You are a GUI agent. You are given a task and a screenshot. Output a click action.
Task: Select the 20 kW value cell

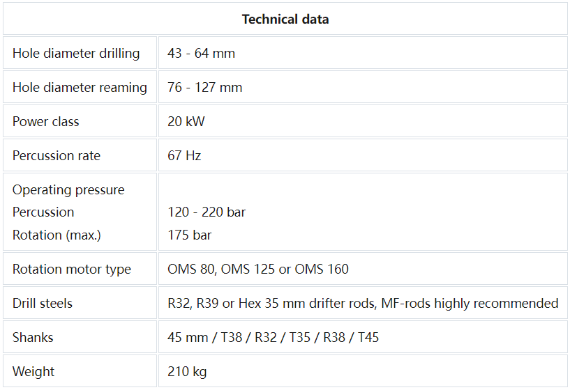click(186, 122)
